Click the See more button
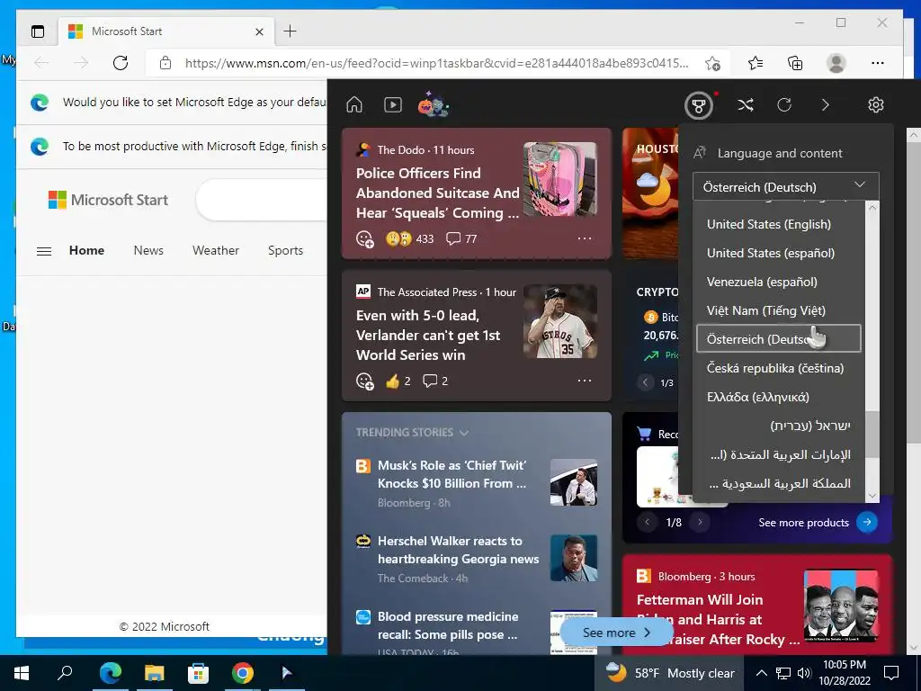The width and height of the screenshot is (921, 691). tap(616, 633)
